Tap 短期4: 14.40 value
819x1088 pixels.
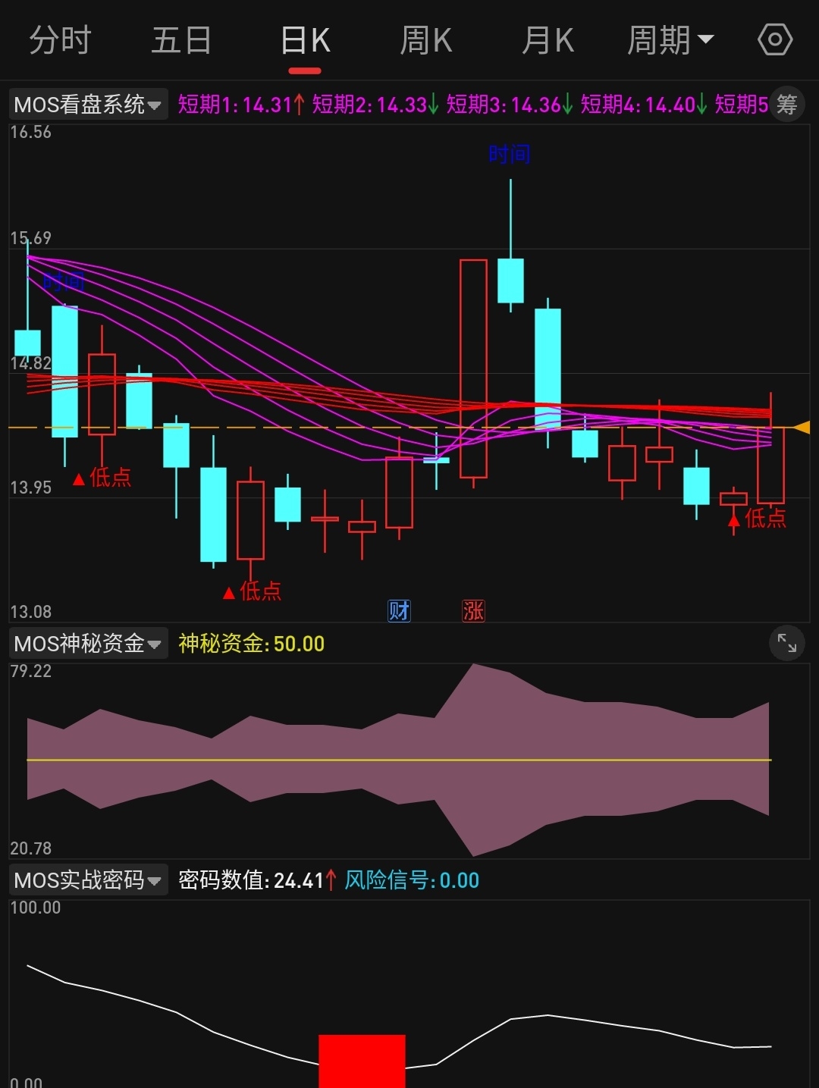pyautogui.click(x=644, y=104)
